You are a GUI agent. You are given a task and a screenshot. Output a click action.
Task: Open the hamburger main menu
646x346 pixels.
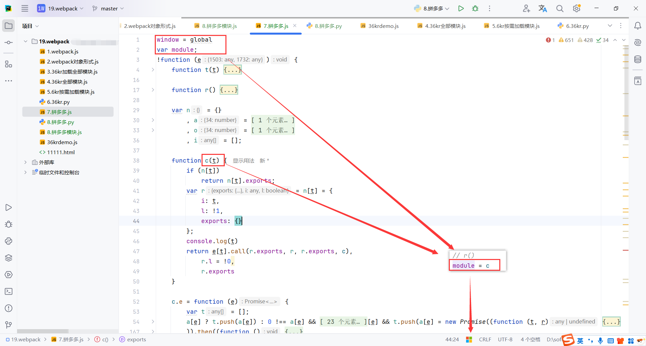pyautogui.click(x=25, y=8)
